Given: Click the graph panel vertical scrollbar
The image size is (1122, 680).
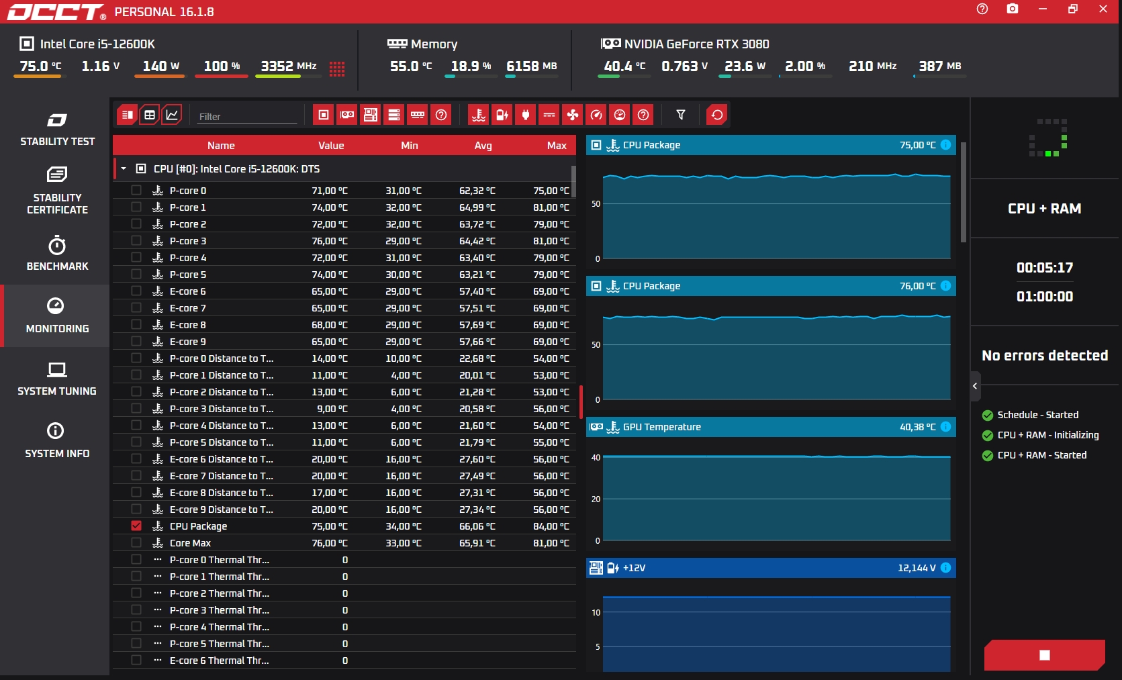Looking at the screenshot, I should (964, 192).
